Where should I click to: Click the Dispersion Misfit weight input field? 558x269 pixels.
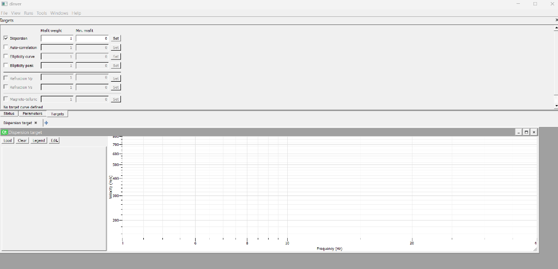click(57, 39)
